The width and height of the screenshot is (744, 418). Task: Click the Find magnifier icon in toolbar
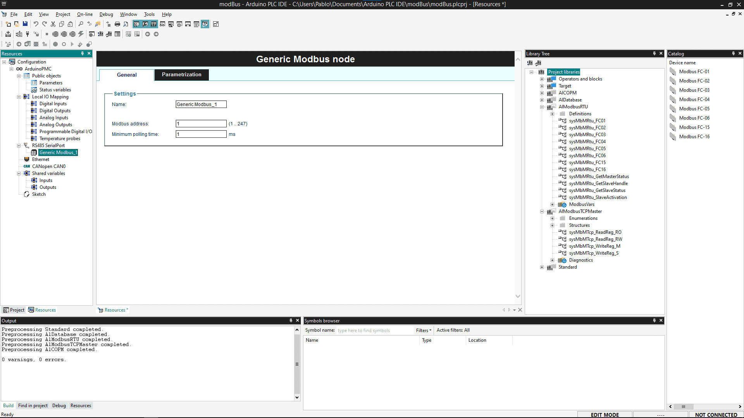81,24
